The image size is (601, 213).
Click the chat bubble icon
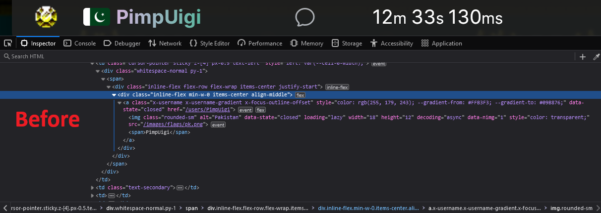coord(304,18)
